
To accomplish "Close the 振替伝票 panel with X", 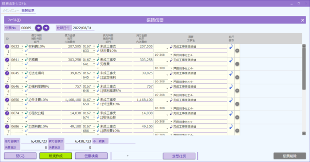I will pyautogui.click(x=302, y=20).
